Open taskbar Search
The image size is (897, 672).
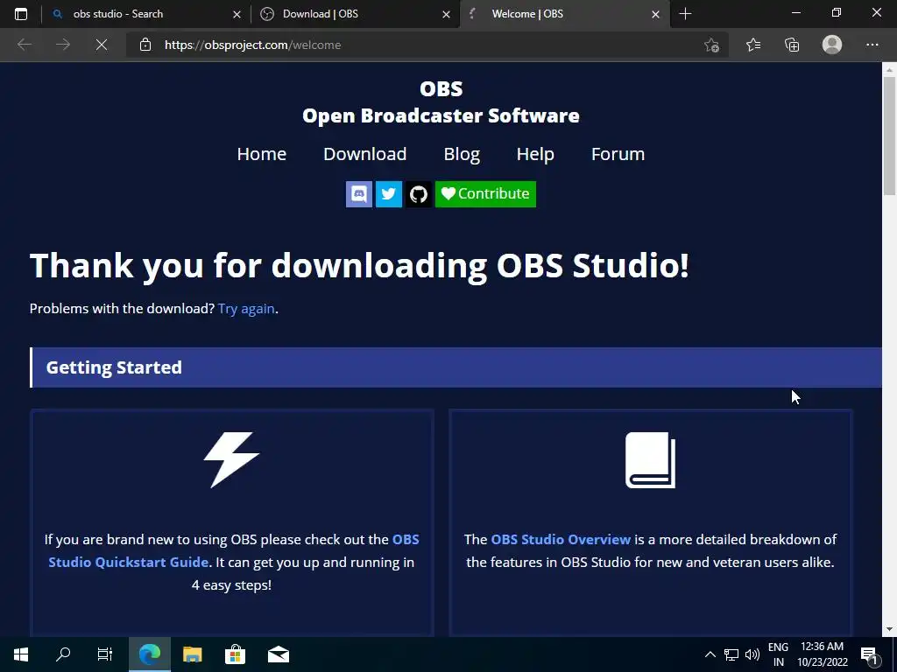tap(63, 654)
